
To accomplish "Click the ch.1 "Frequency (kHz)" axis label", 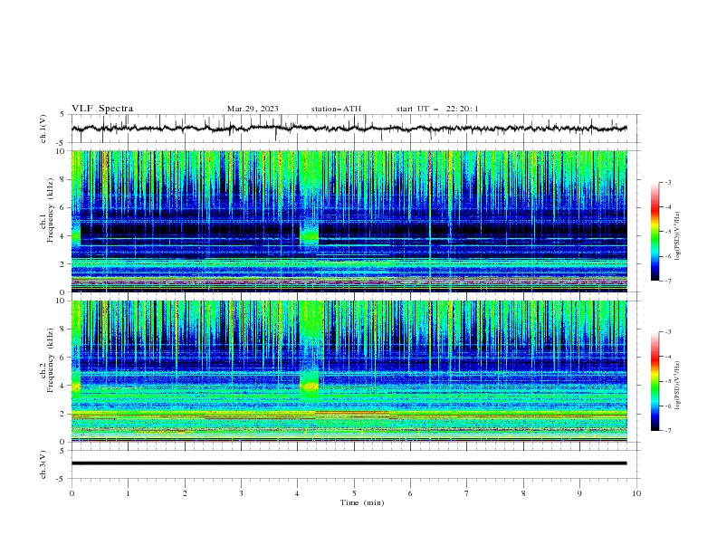I will click(50, 208).
